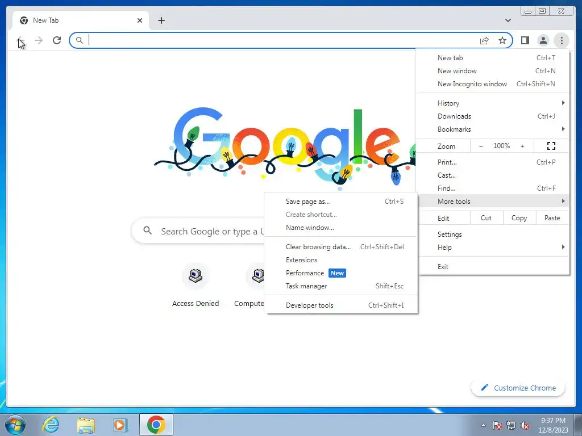Bookmark this tab with the star icon
This screenshot has width=582, height=436.
[x=502, y=40]
